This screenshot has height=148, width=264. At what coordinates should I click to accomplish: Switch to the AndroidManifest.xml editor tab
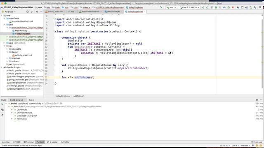(91, 12)
